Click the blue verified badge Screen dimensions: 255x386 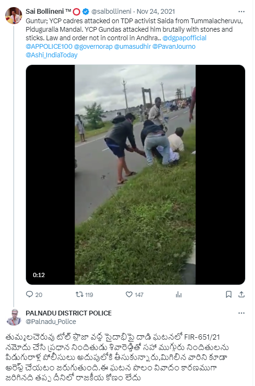coord(85,11)
